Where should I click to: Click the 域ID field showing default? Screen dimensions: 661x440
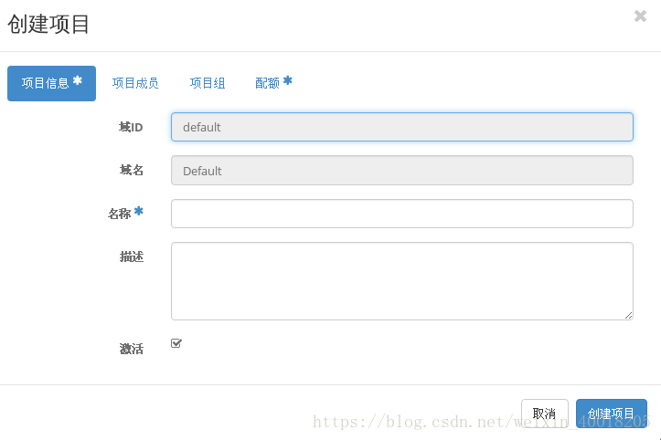pyautogui.click(x=401, y=127)
